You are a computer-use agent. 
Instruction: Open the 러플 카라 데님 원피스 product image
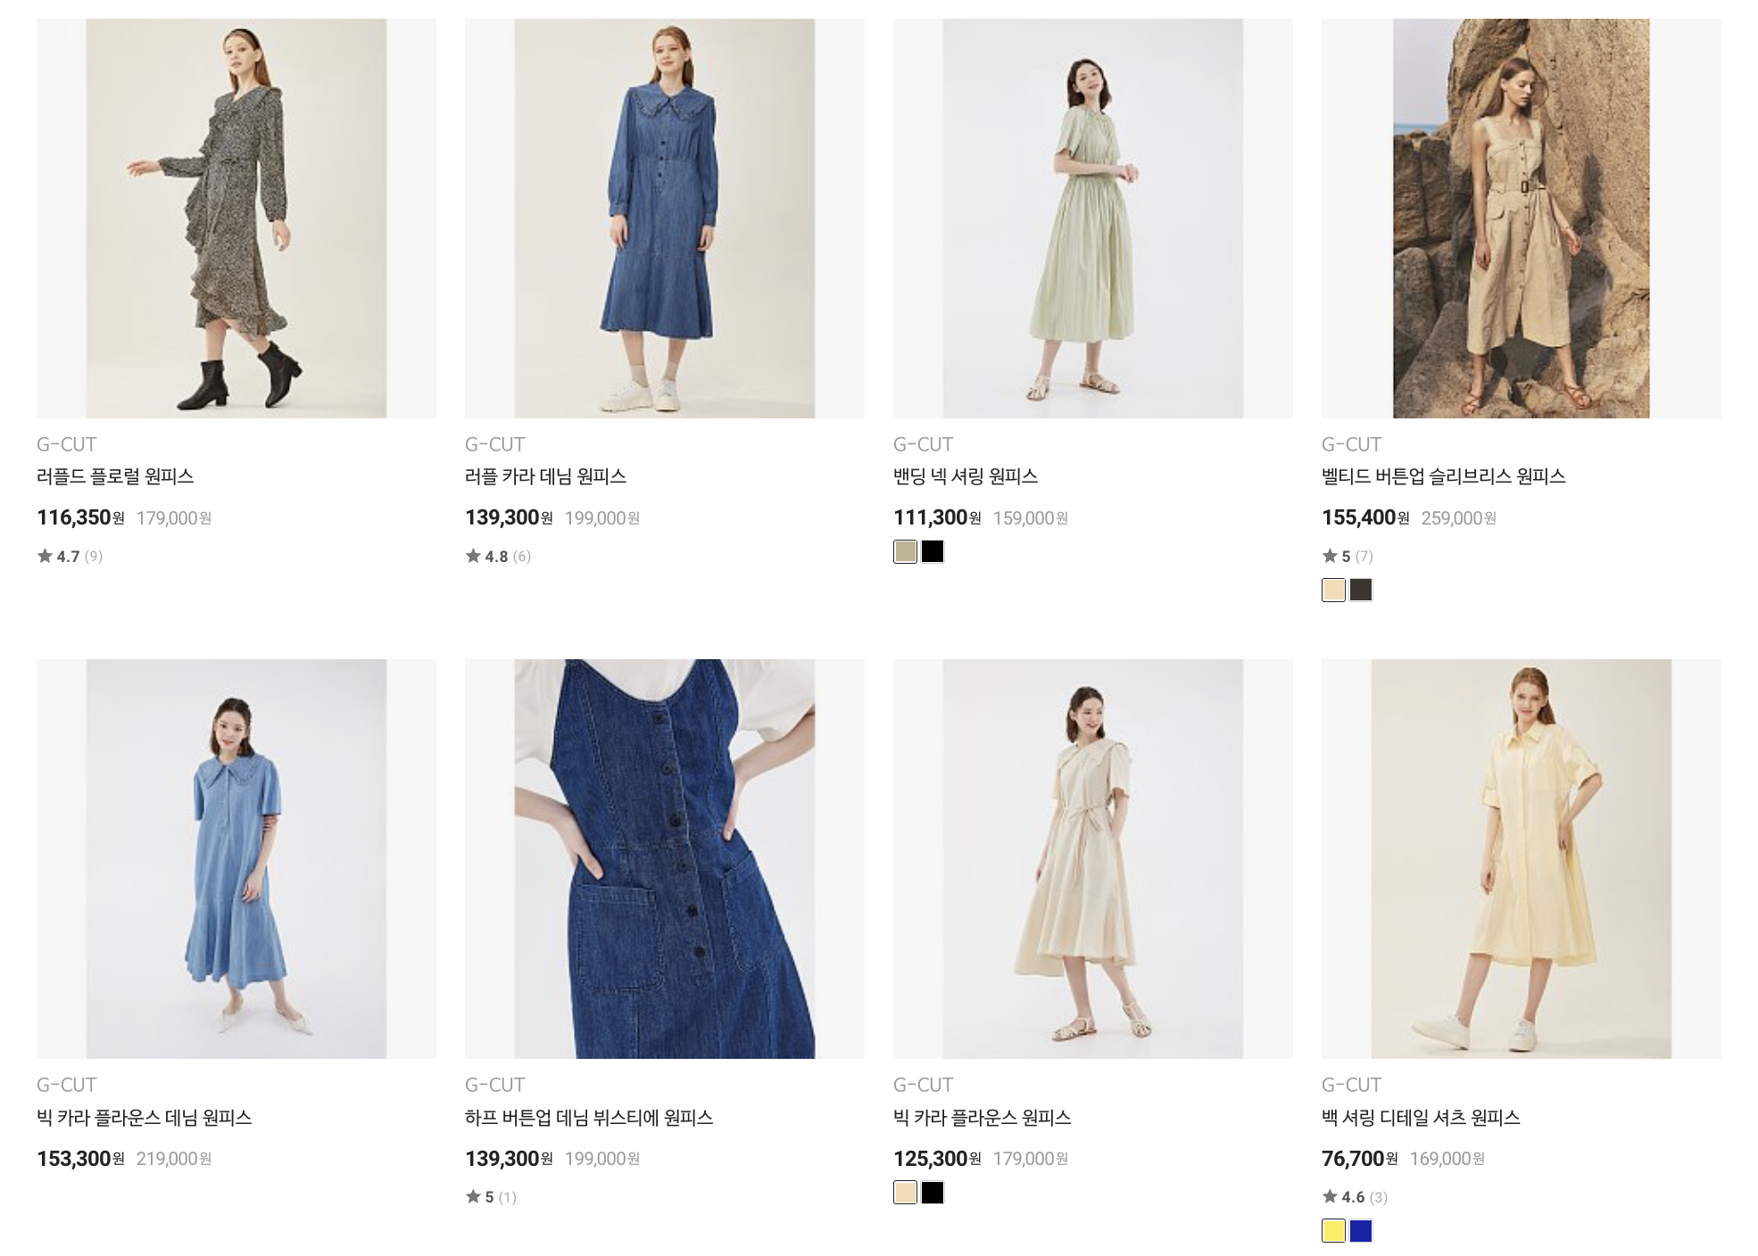click(665, 219)
